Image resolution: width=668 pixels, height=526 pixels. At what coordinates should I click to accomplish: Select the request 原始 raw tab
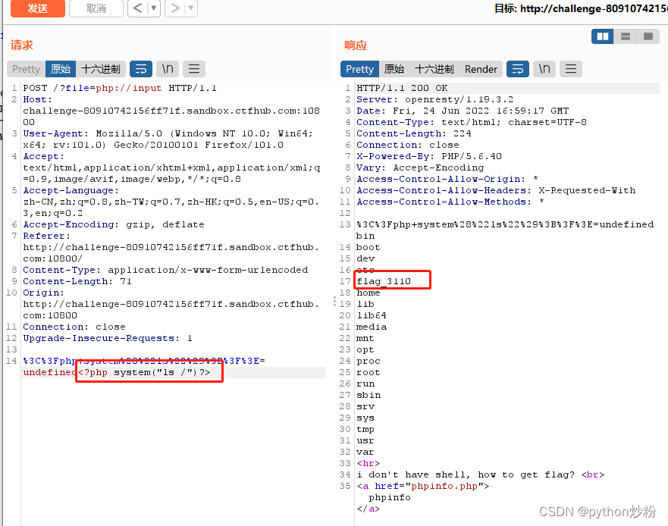click(x=61, y=69)
